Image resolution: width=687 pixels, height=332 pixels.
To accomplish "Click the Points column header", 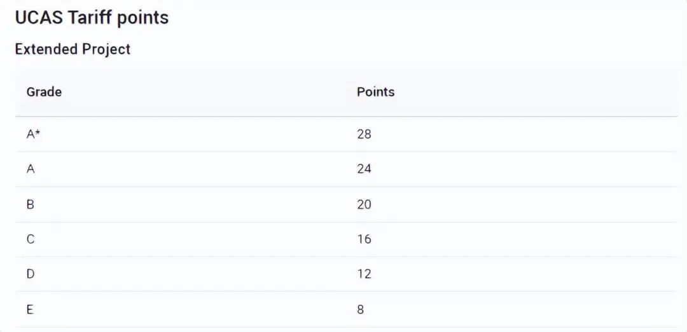I will pyautogui.click(x=375, y=92).
